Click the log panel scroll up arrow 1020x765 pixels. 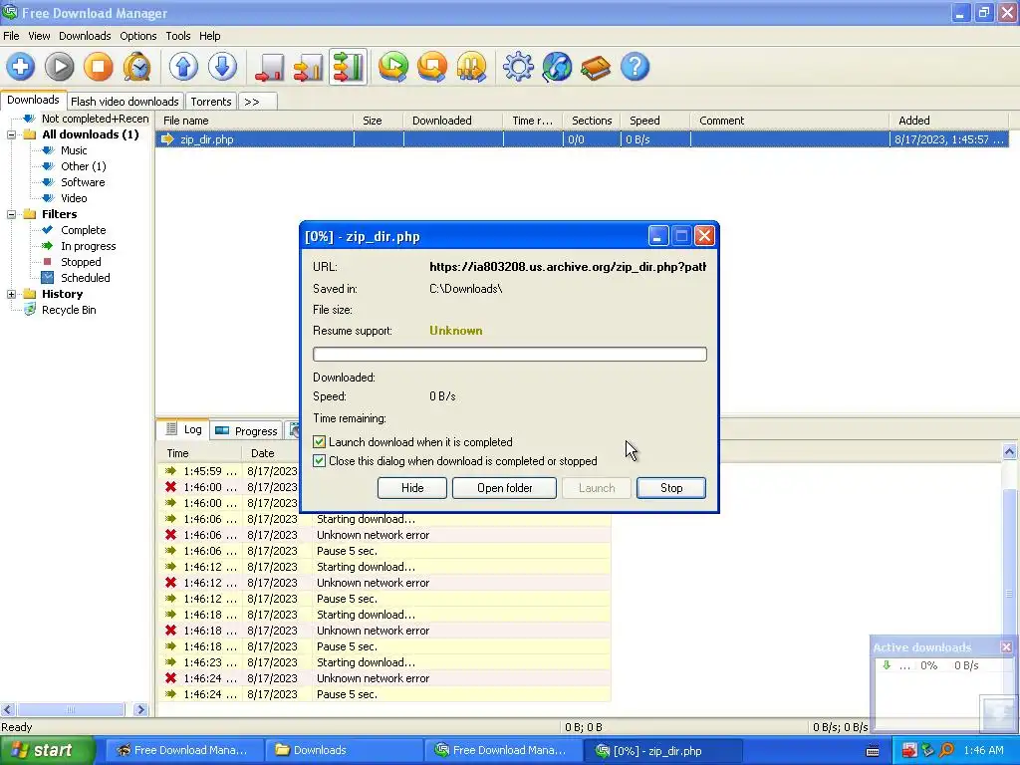click(x=1010, y=451)
